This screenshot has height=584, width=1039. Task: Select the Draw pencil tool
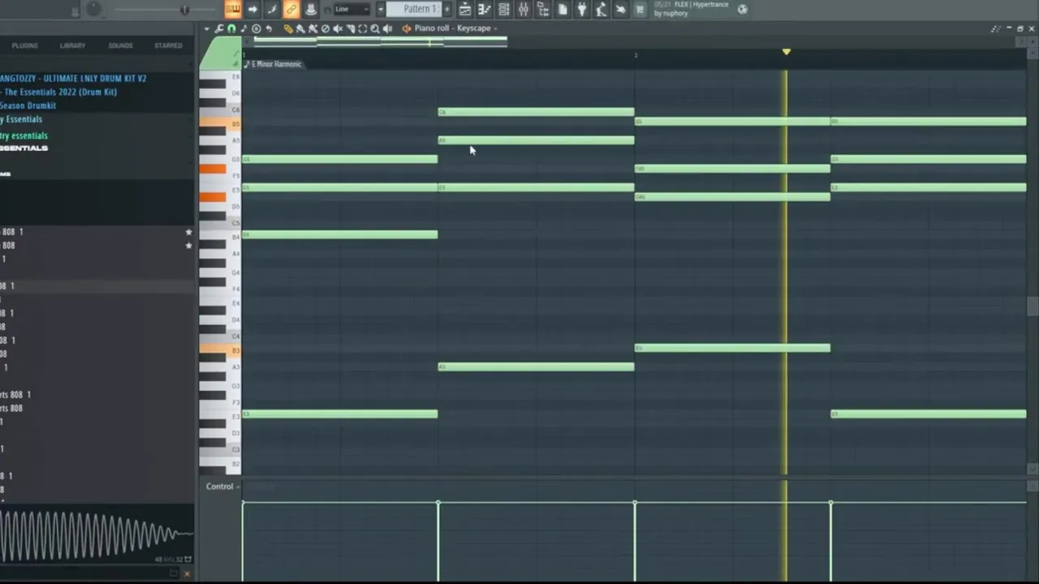[288, 29]
